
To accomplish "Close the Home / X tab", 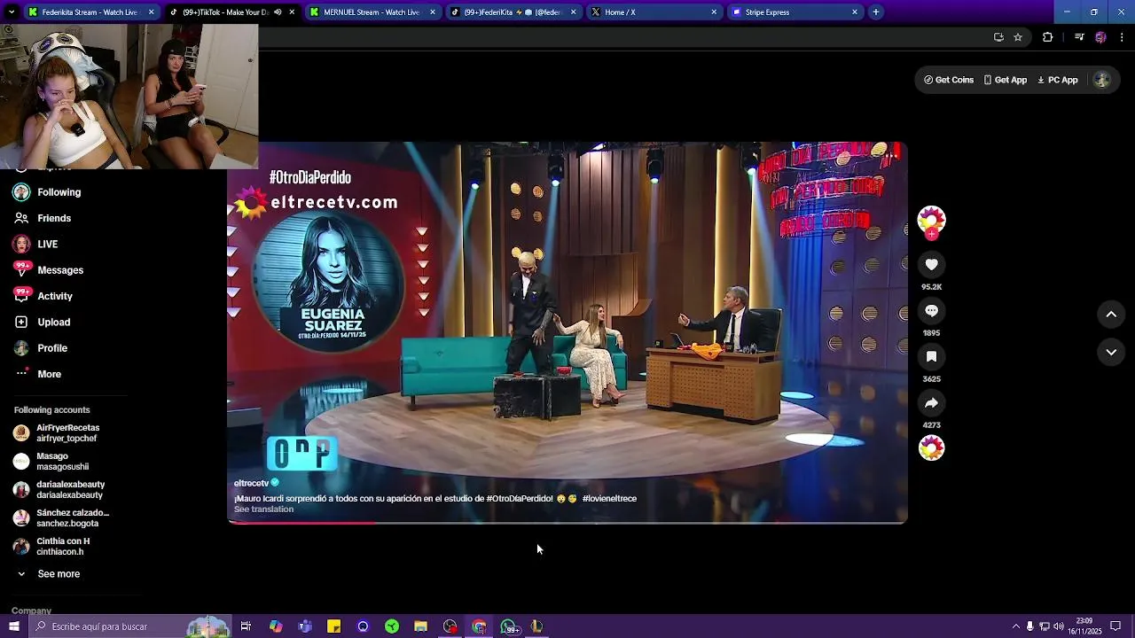I will pyautogui.click(x=714, y=12).
